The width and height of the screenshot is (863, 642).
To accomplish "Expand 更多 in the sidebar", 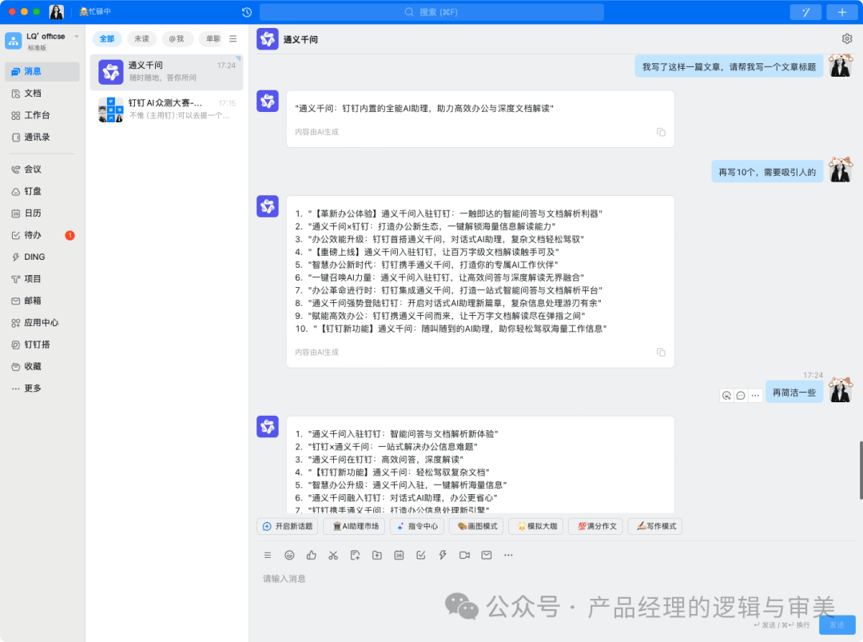I will coord(42,389).
